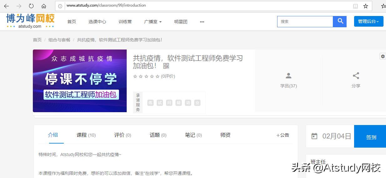386x178 pixels.
Task: Refresh the page with reload icon
Action: click(31, 6)
